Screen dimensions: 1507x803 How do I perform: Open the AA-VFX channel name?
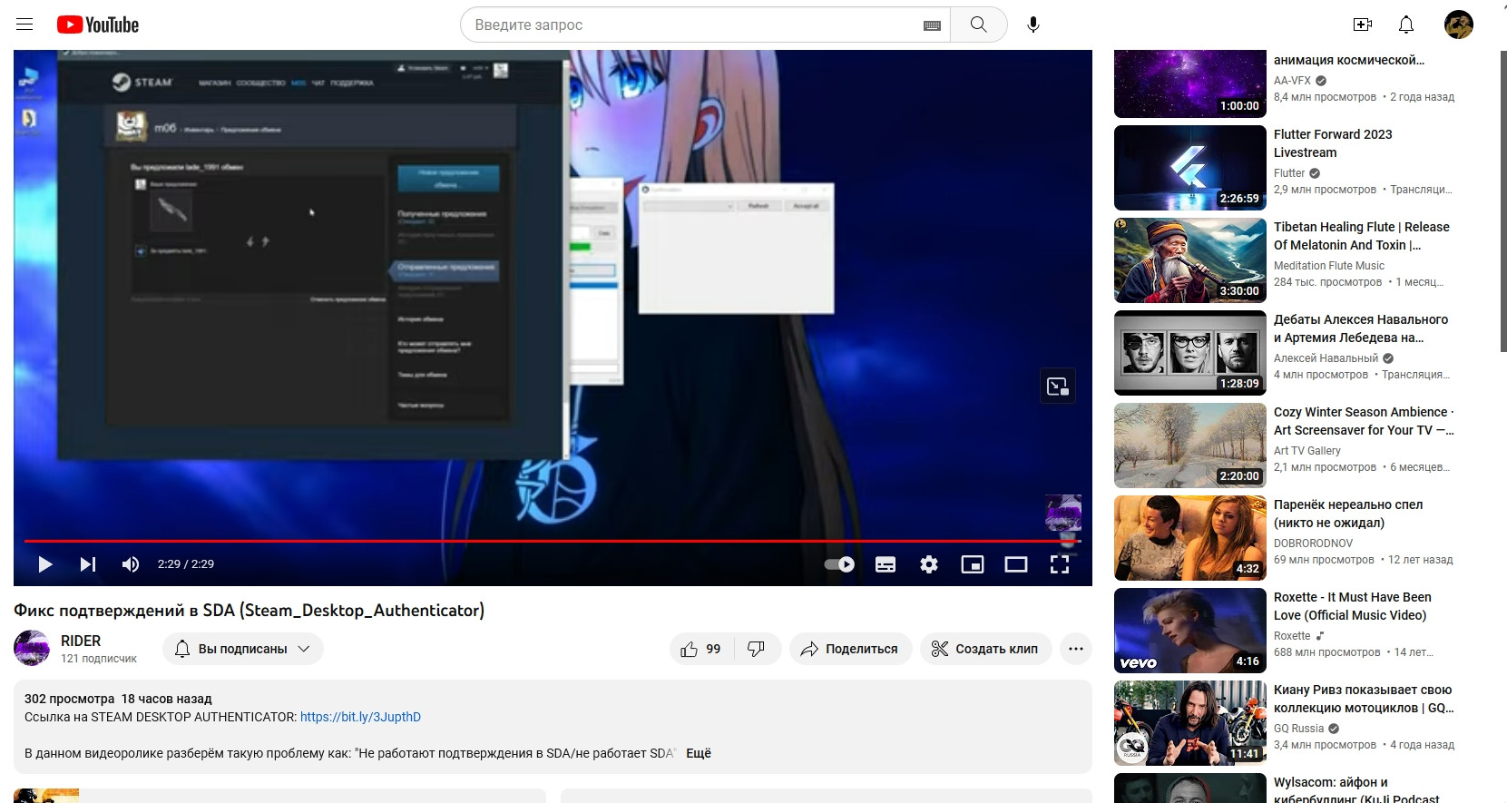(1292, 81)
